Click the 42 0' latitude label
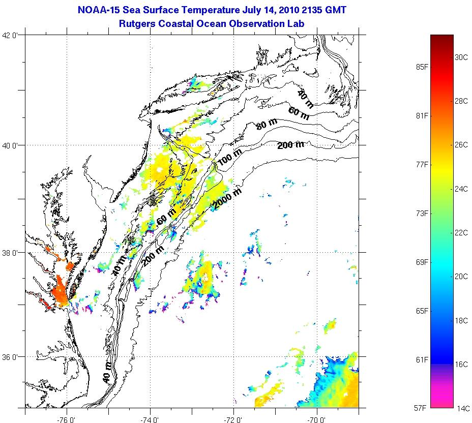Image resolution: width=472 pixels, height=423 pixels. click(x=10, y=36)
